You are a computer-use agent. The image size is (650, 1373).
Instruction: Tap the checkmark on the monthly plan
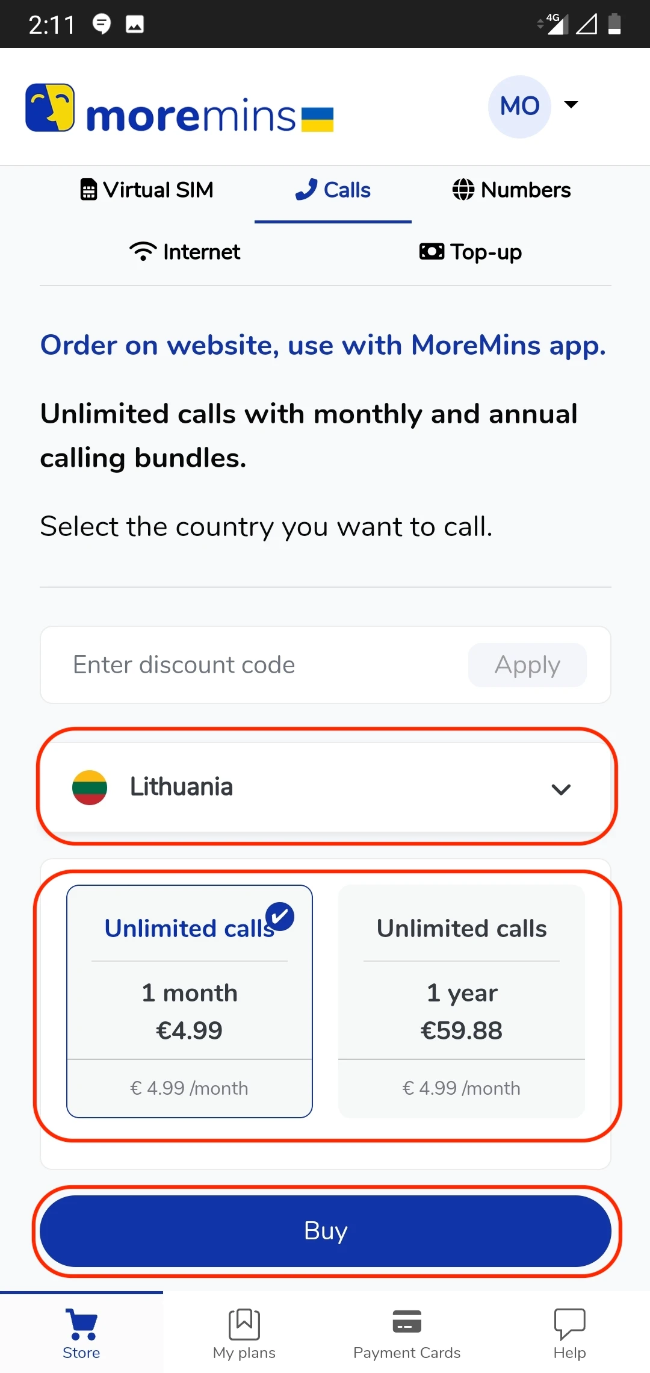[x=280, y=917]
